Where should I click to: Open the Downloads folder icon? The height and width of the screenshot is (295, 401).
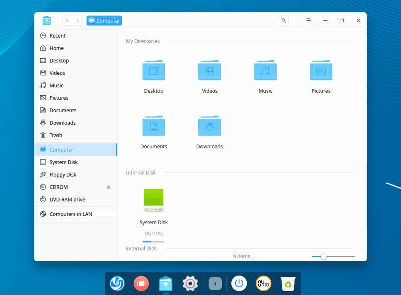(210, 126)
